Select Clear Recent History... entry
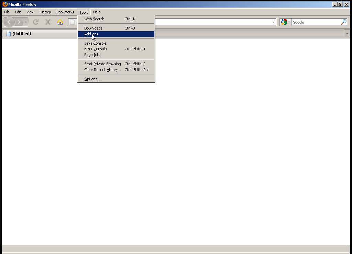The image size is (352, 254). [x=116, y=70]
